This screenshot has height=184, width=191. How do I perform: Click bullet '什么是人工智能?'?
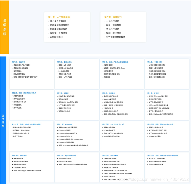58,21
